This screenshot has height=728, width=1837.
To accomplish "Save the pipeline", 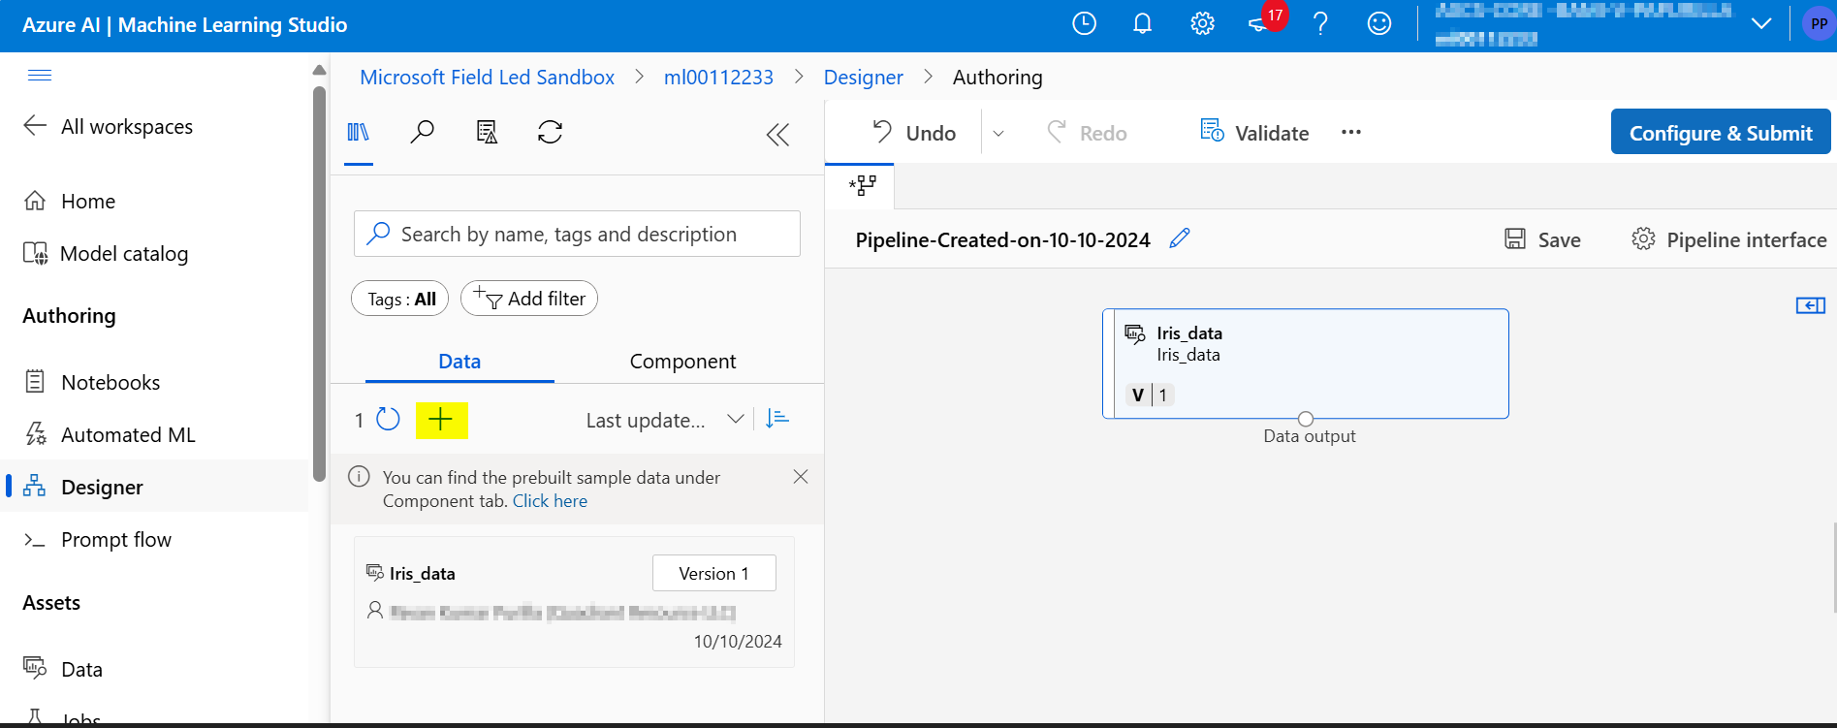I will [x=1542, y=239].
